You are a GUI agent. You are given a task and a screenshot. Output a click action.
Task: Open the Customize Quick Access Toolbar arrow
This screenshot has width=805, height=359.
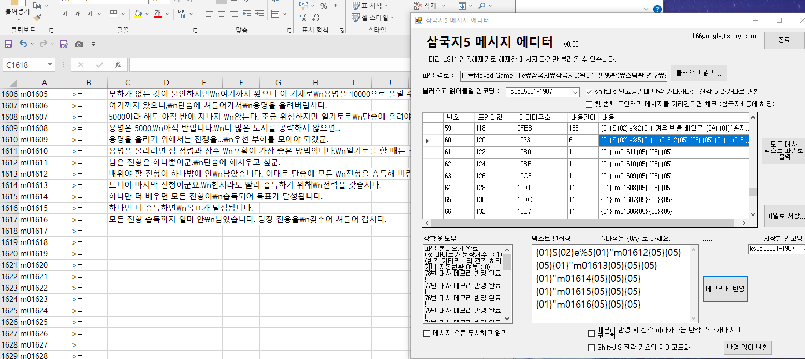pos(93,45)
